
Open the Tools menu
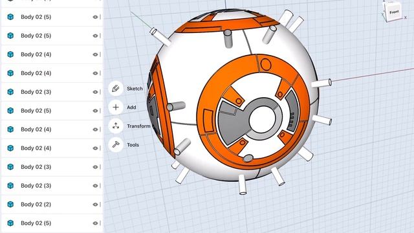pos(116,145)
